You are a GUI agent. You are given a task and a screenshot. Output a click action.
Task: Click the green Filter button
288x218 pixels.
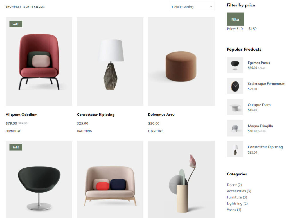235,19
